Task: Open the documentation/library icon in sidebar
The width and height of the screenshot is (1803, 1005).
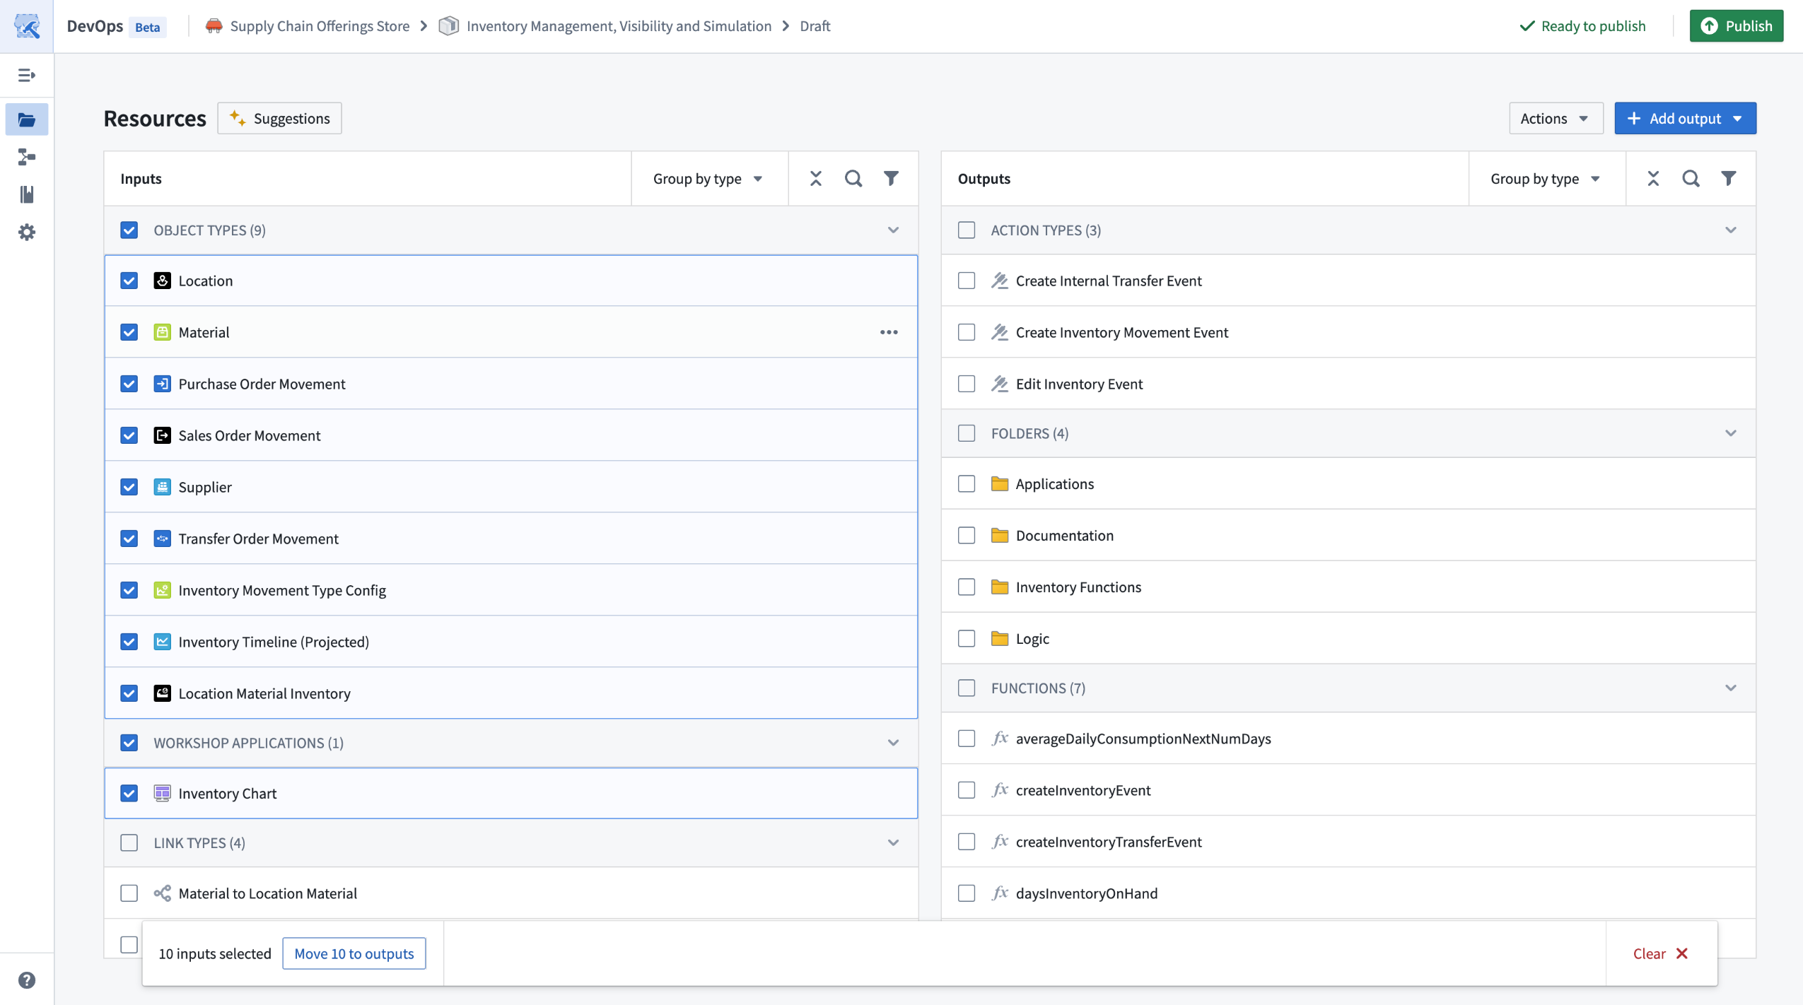Action: click(x=27, y=195)
